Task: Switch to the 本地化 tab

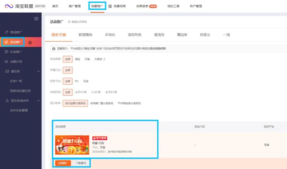Action: coord(110,35)
